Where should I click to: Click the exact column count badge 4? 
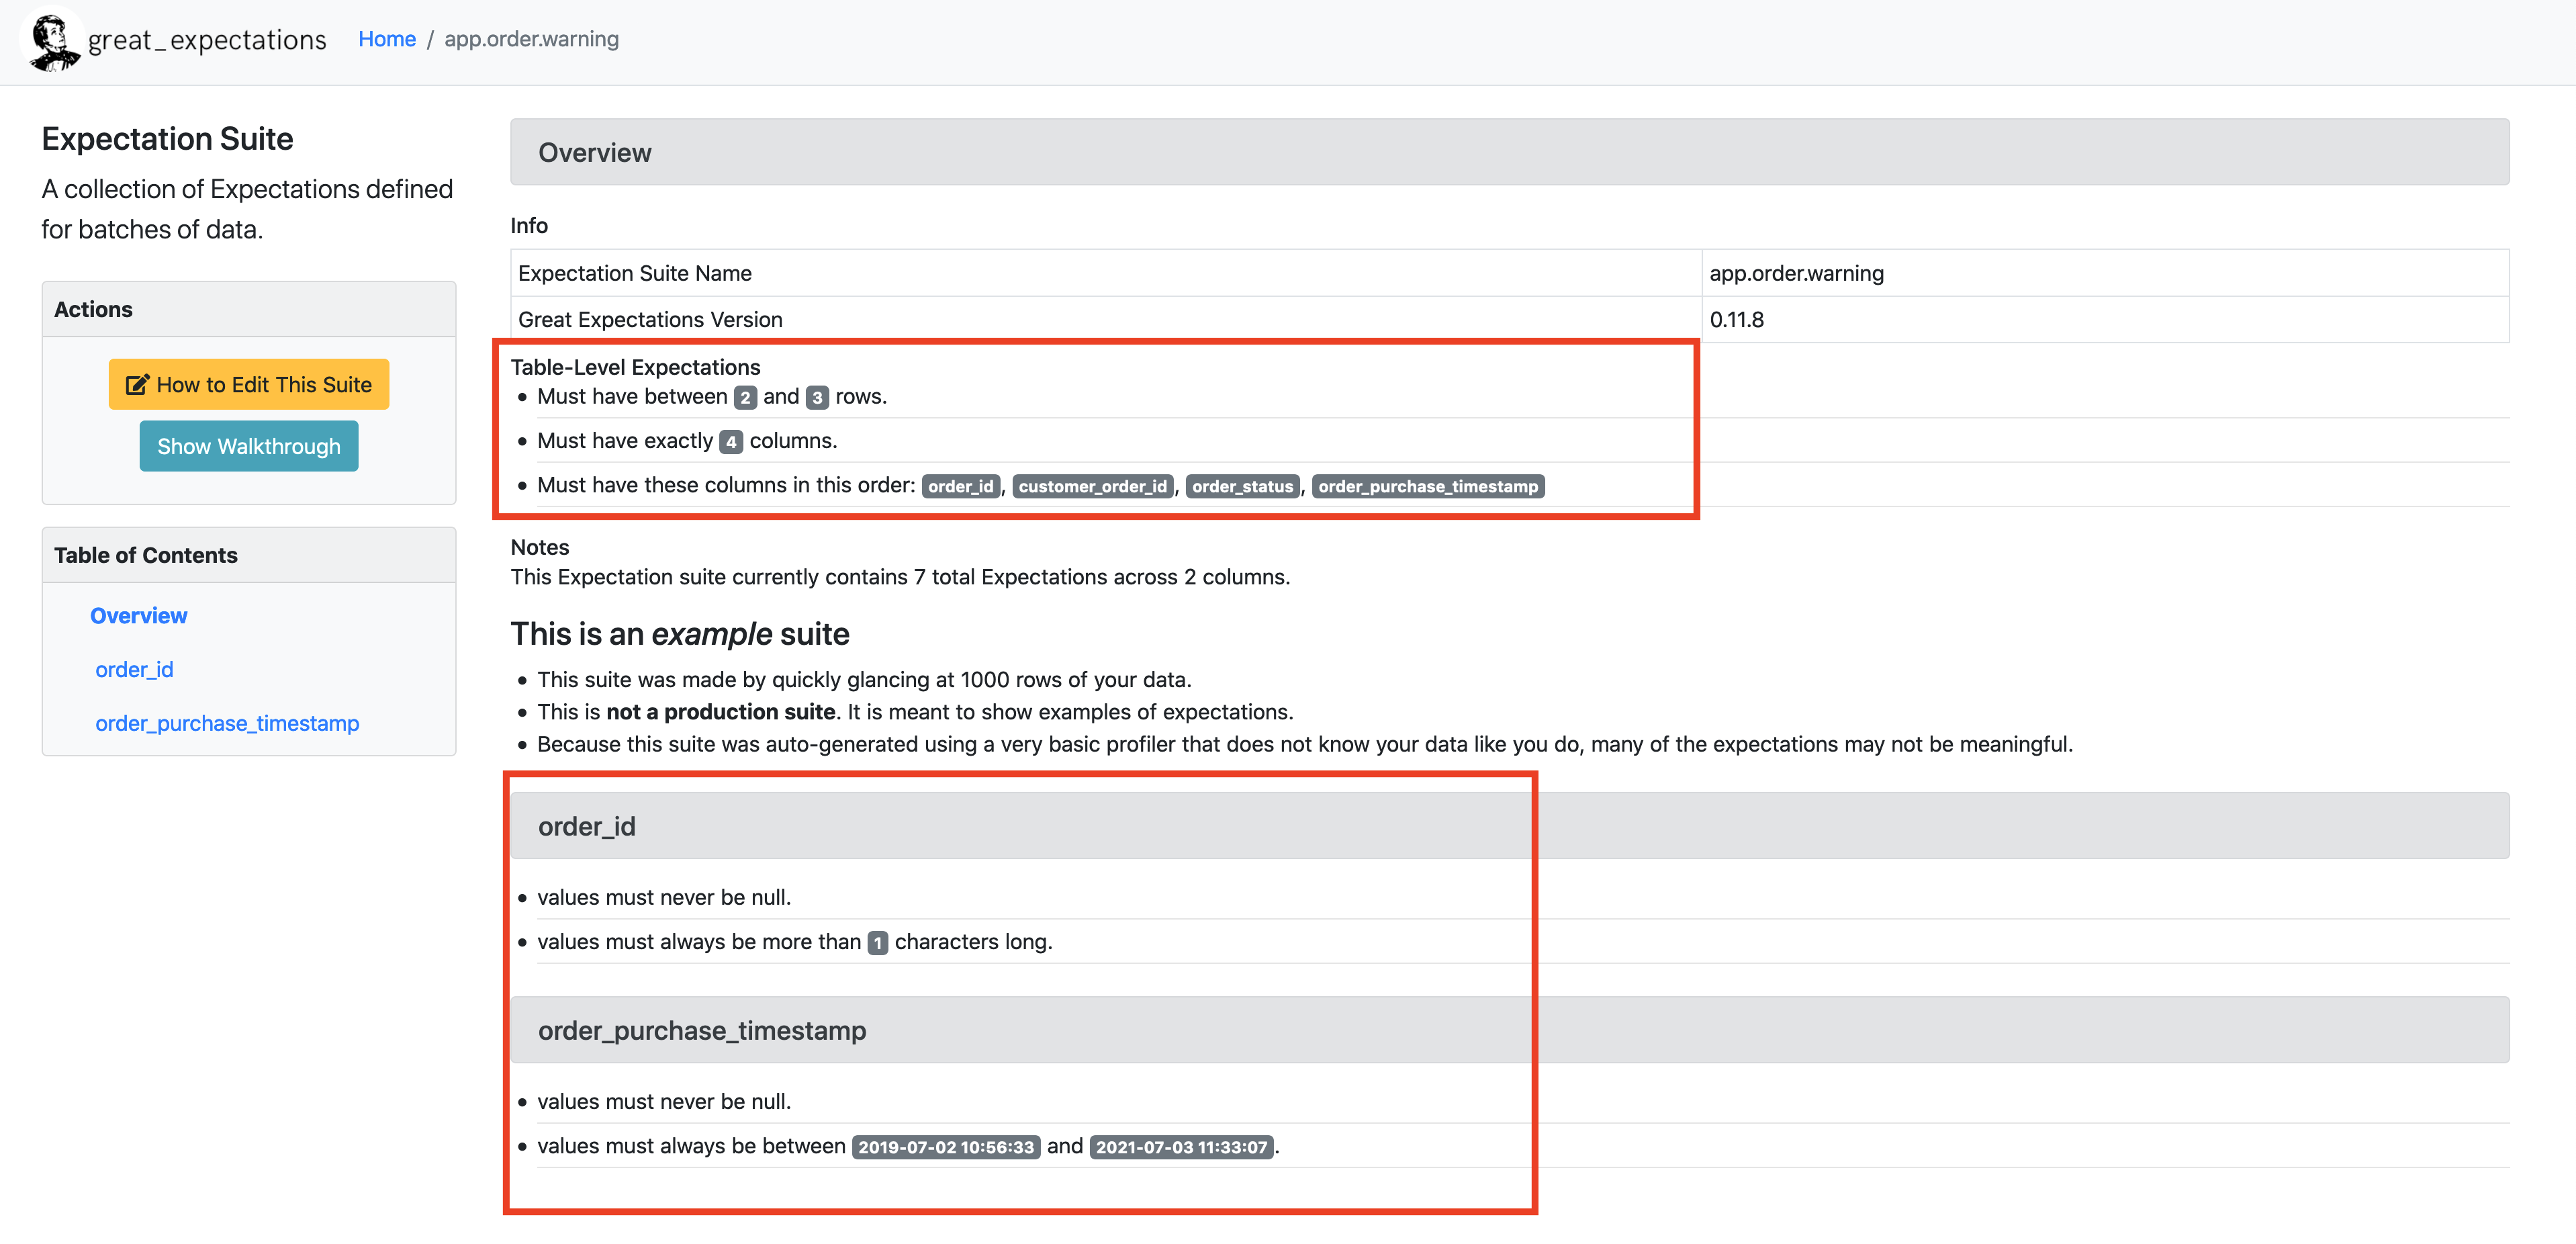point(731,442)
